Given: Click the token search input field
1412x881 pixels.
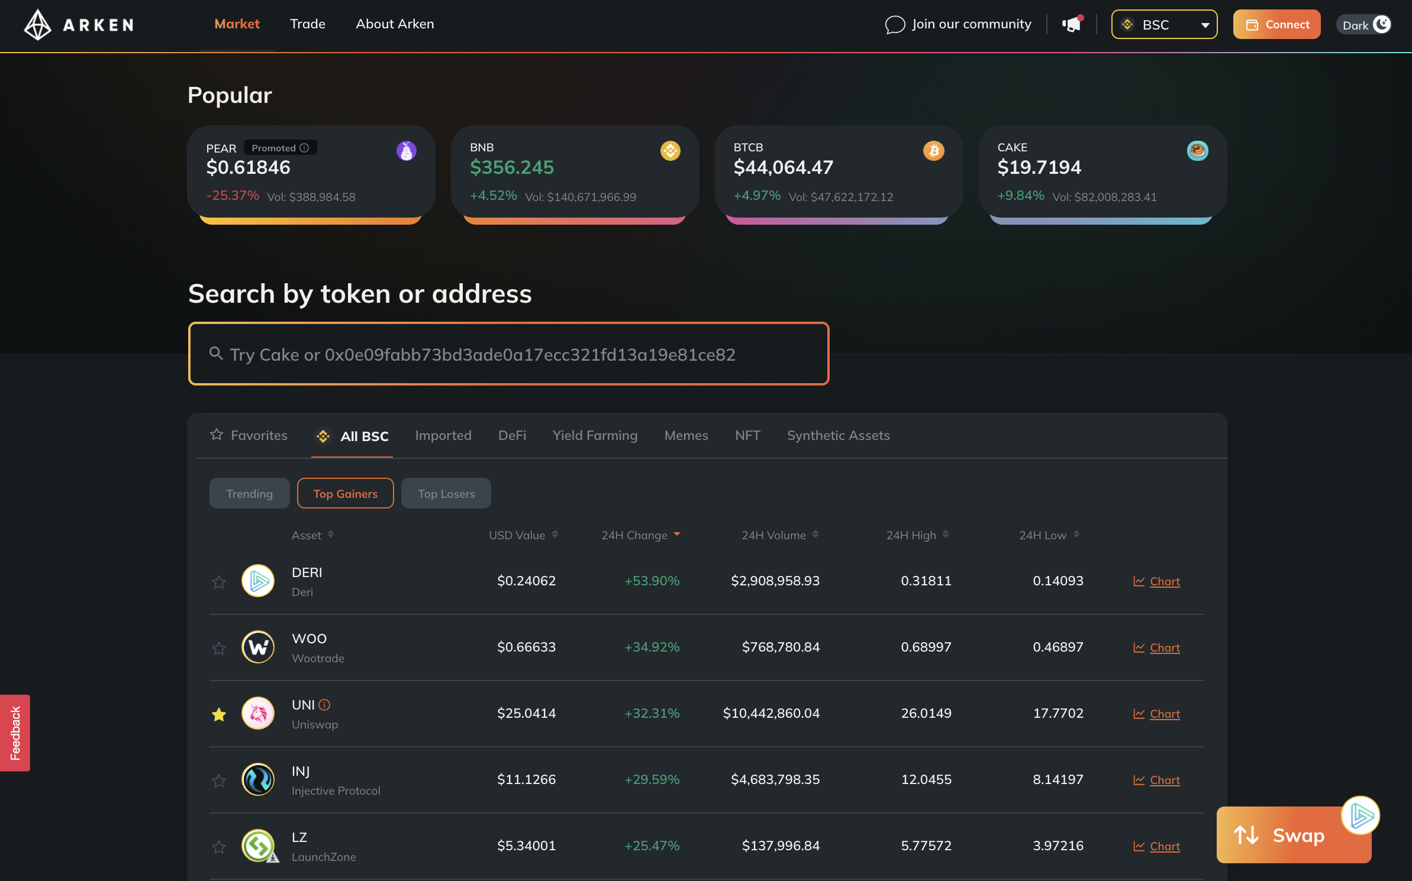Looking at the screenshot, I should click(509, 354).
